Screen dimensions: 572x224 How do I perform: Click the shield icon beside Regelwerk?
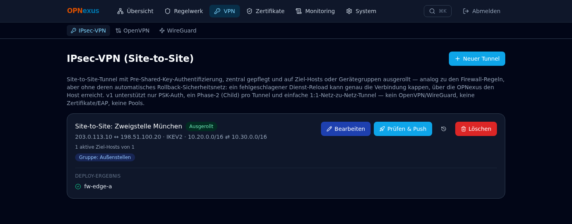click(168, 11)
